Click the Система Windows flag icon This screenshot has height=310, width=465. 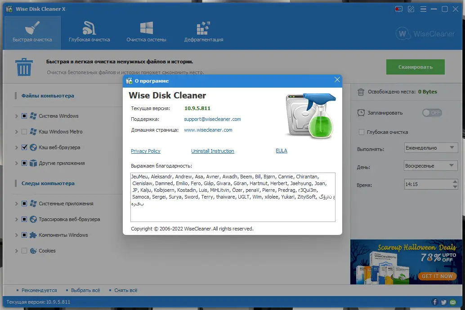point(33,116)
